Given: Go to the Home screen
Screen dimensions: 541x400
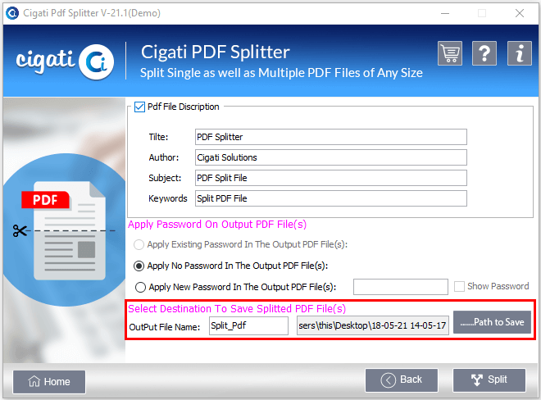Looking at the screenshot, I should tap(49, 382).
